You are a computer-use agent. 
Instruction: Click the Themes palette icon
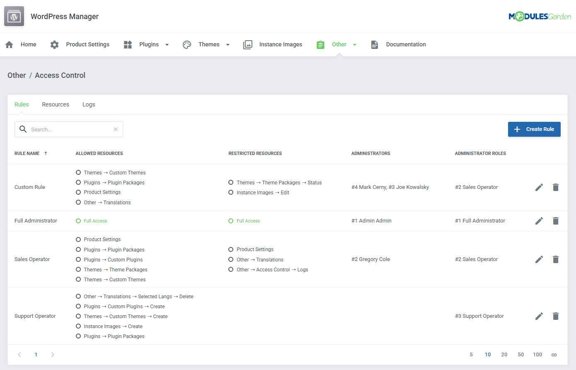click(186, 44)
